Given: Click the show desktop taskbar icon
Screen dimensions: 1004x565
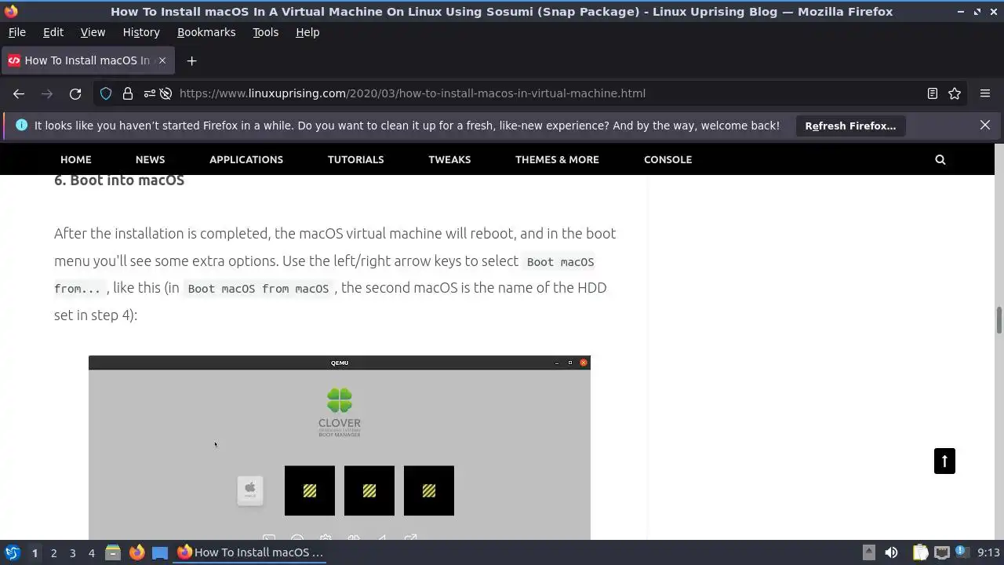Looking at the screenshot, I should tap(160, 552).
